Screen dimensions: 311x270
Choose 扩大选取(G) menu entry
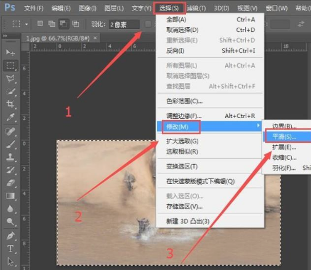click(210, 141)
